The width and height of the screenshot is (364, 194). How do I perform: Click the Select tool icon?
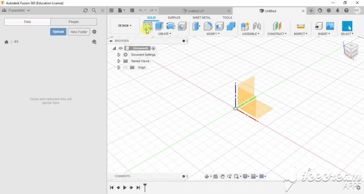[x=347, y=26]
